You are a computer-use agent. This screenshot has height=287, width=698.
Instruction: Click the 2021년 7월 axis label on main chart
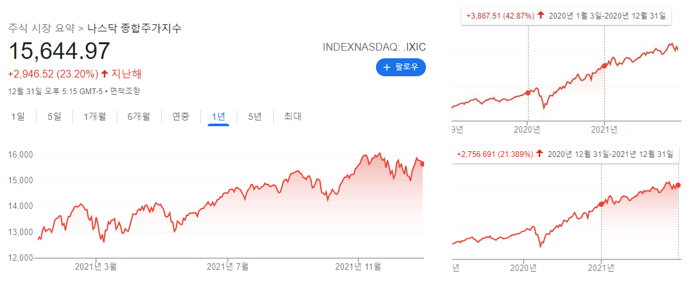pyautogui.click(x=228, y=266)
